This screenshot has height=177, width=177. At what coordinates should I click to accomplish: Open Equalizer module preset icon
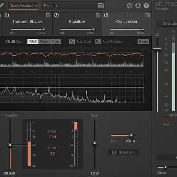pos(98,15)
